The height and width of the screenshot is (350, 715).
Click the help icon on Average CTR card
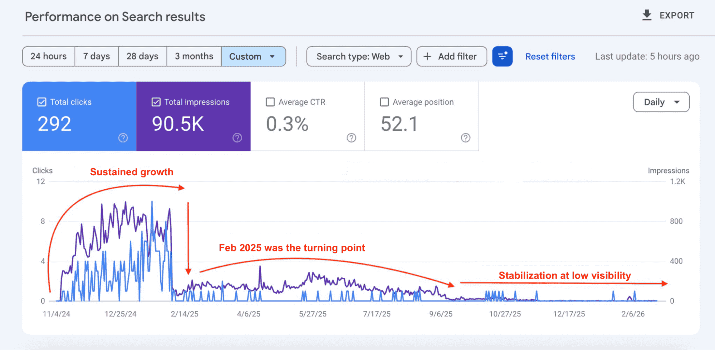(351, 137)
